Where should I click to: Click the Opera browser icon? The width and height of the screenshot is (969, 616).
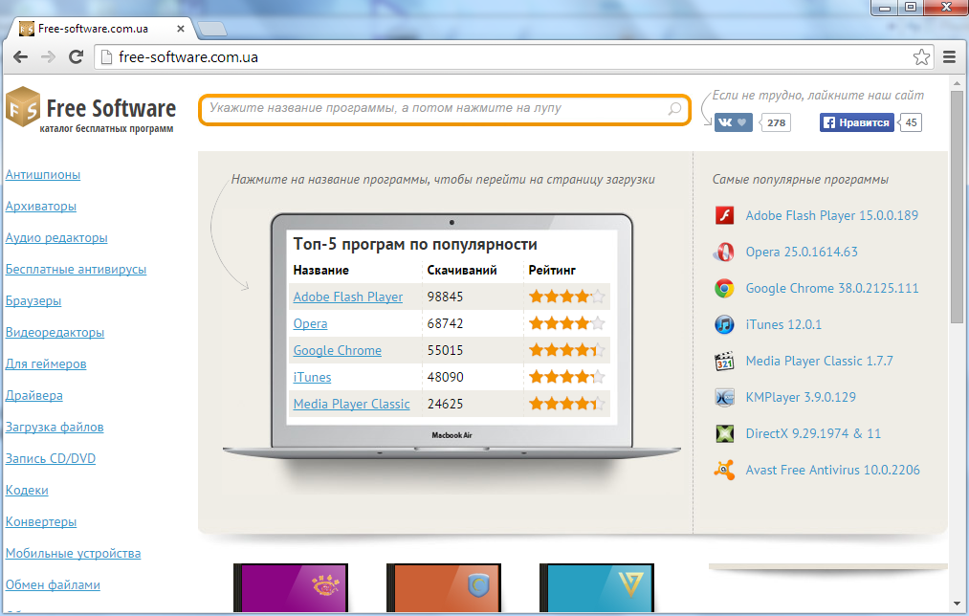(724, 253)
